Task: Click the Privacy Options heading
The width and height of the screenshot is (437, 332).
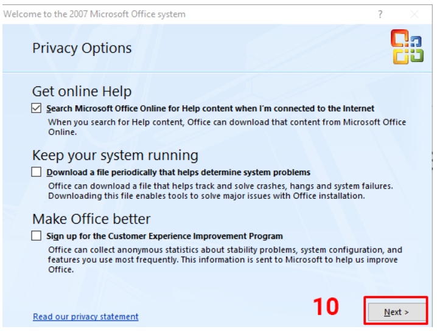Action: point(82,48)
